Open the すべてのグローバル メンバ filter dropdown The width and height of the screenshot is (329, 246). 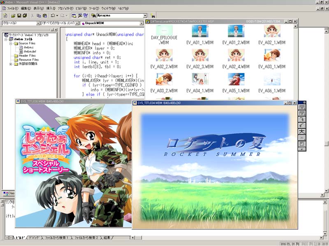coord(77,23)
